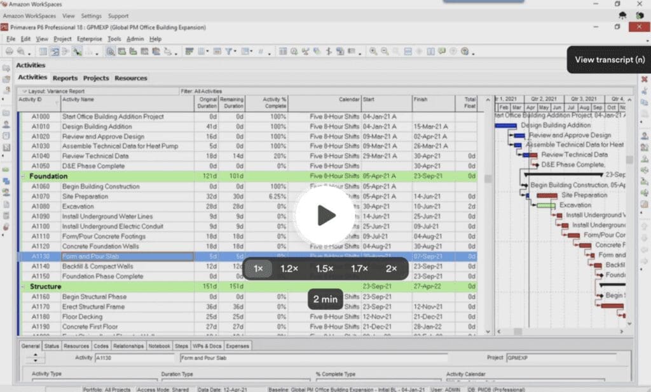Select activity A1170 Erect Structural Frame
The image size is (651, 392).
click(248, 307)
